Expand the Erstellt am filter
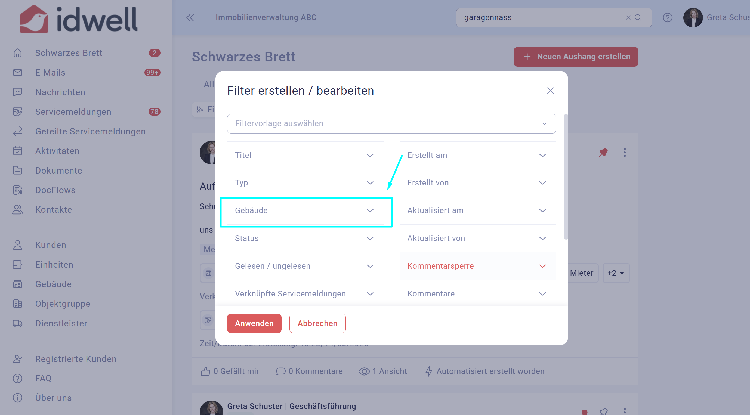This screenshot has height=415, width=750. pos(477,155)
